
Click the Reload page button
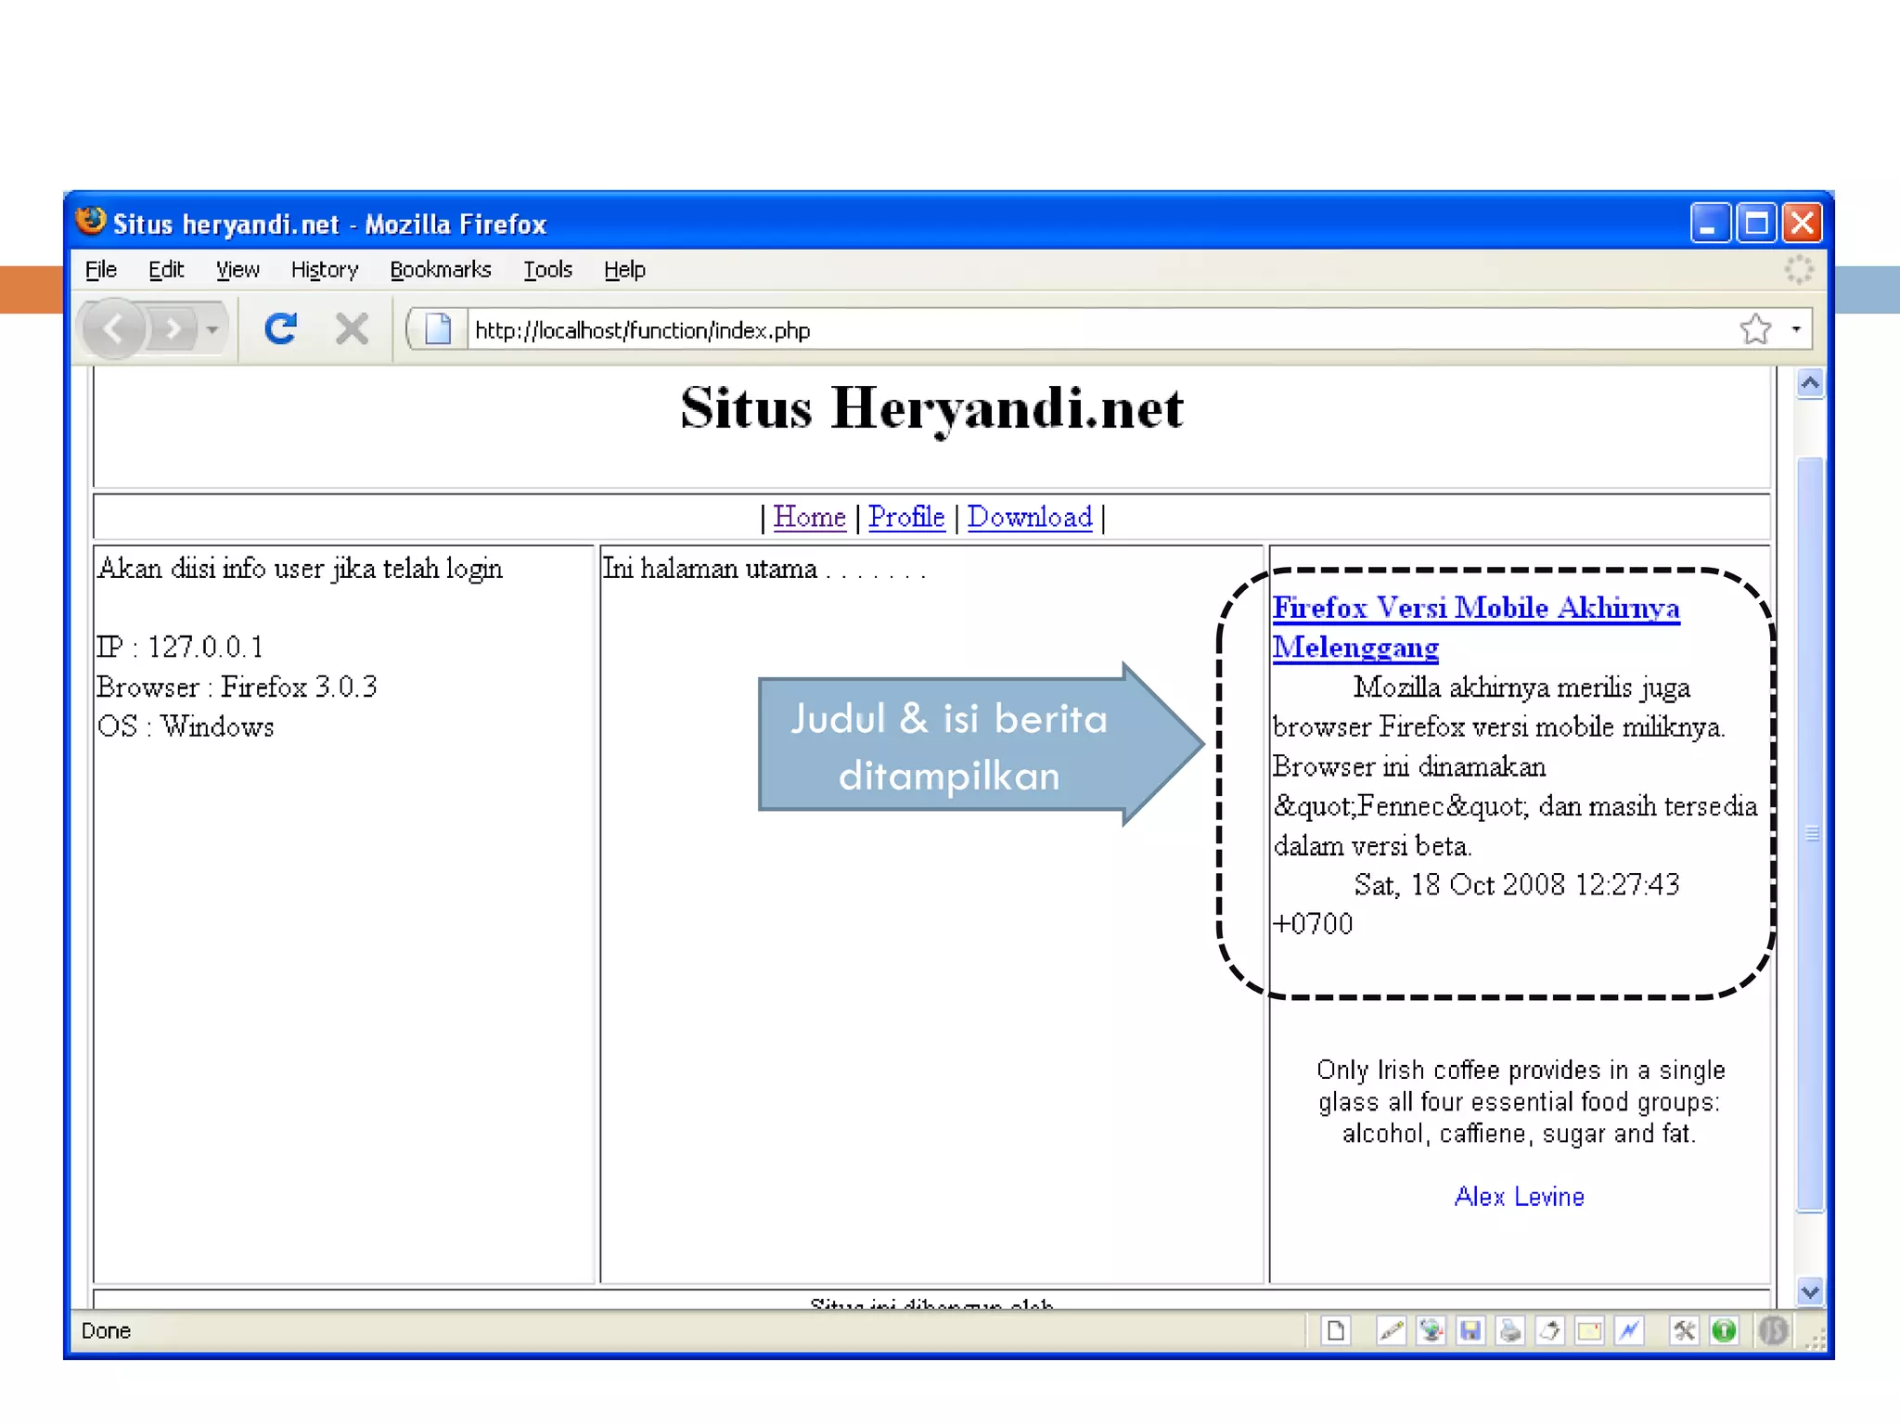point(279,329)
